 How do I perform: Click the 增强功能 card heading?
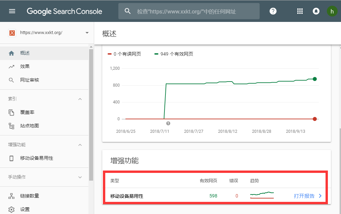coord(124,161)
